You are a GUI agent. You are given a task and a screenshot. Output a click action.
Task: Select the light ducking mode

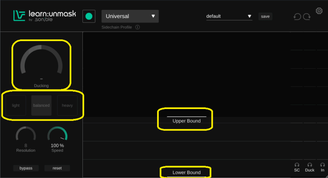tap(16, 105)
